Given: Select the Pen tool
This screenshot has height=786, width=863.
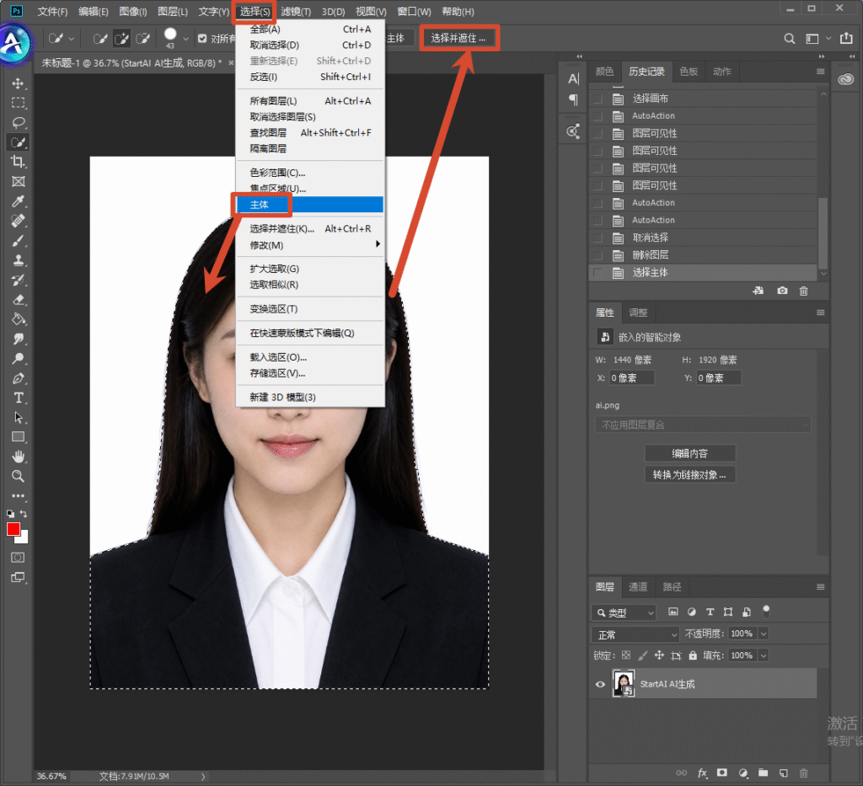Looking at the screenshot, I should pyautogui.click(x=19, y=378).
